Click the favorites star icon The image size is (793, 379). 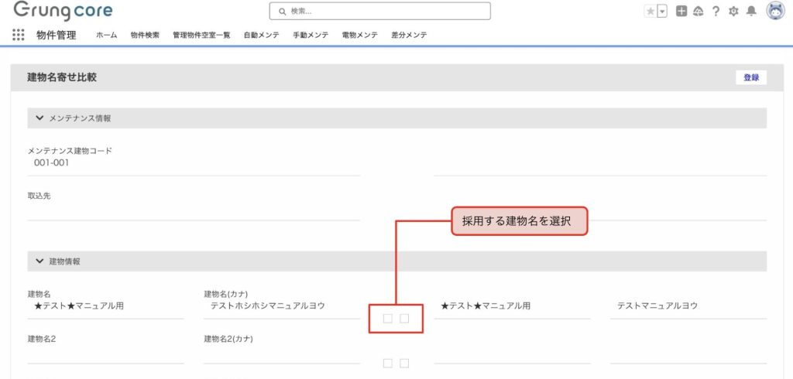pos(651,11)
